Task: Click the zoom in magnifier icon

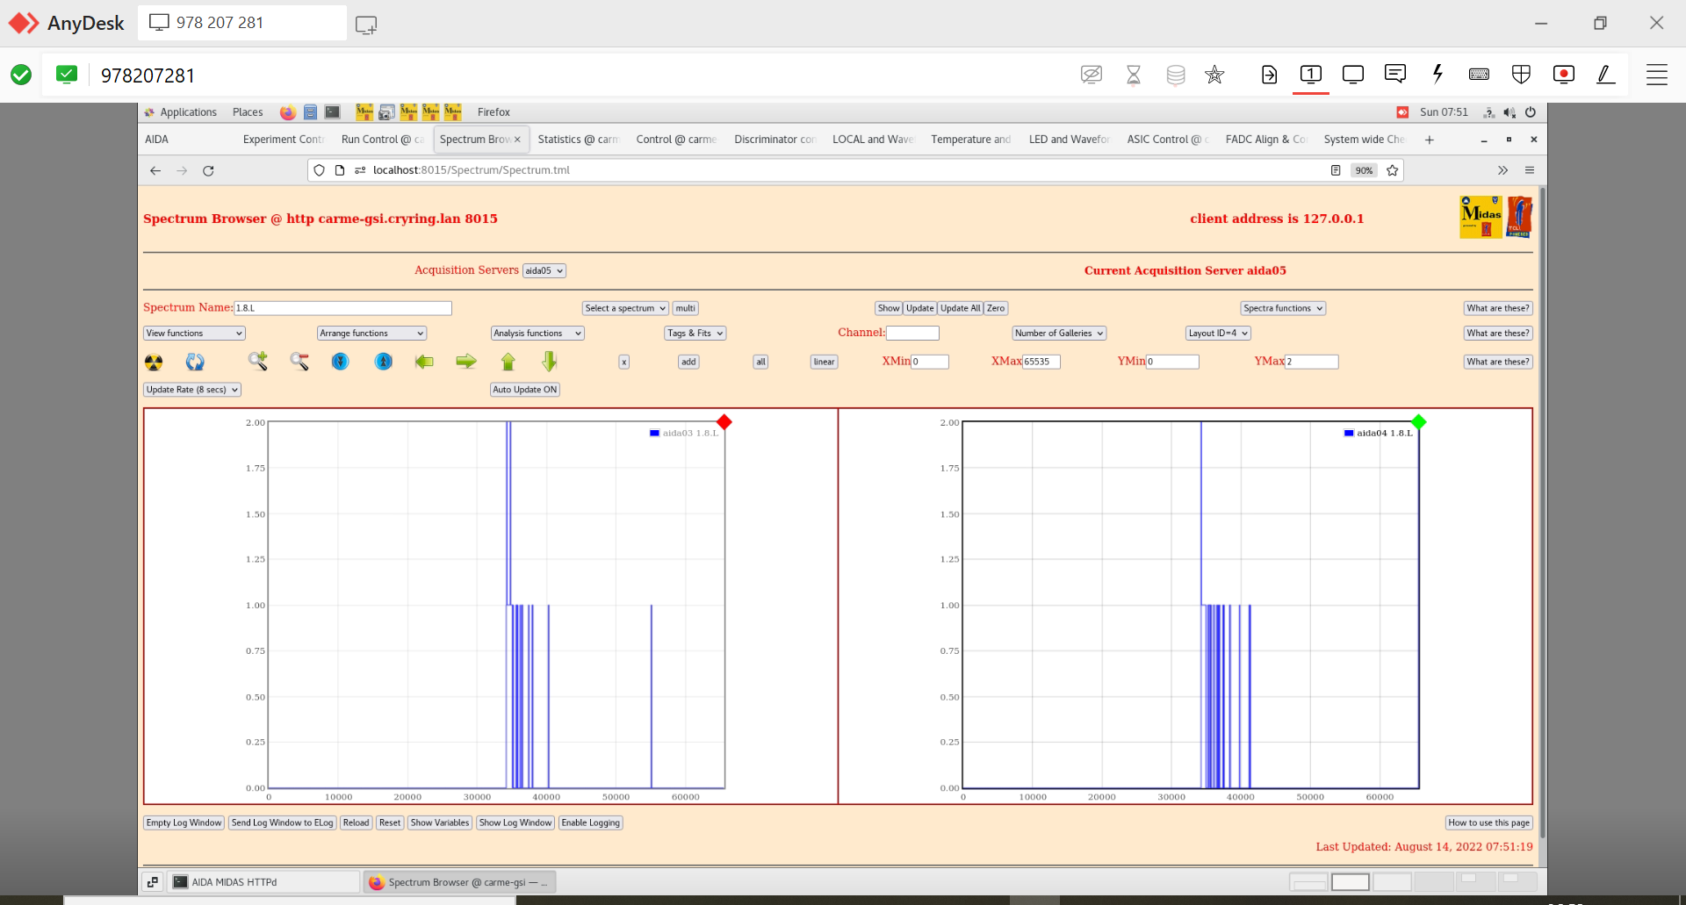Action: tap(257, 361)
